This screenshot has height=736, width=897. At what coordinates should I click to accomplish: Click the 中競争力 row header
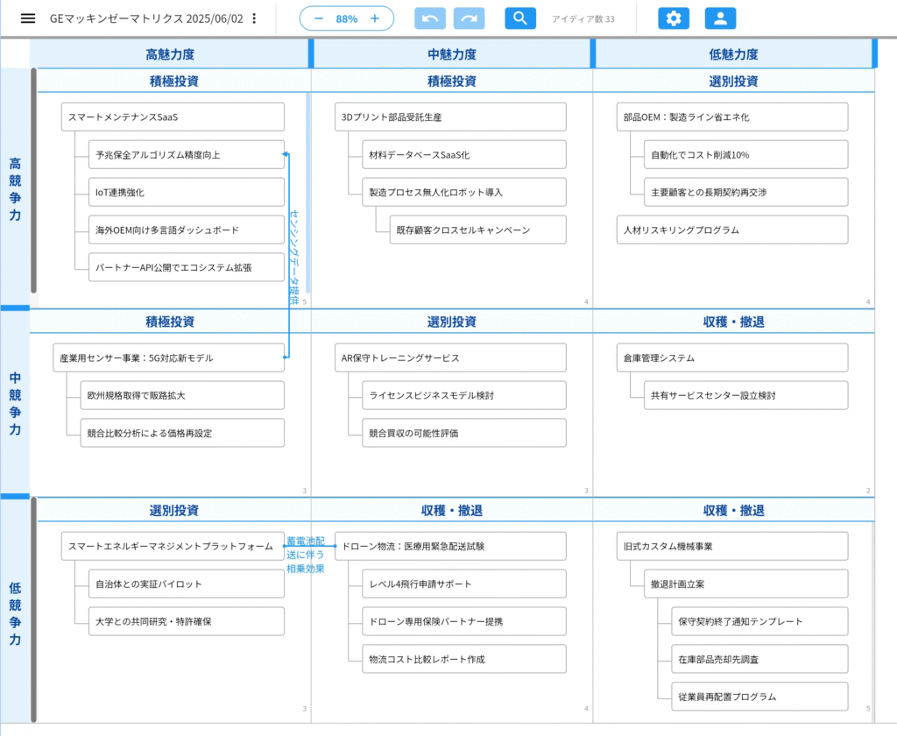coord(15,404)
